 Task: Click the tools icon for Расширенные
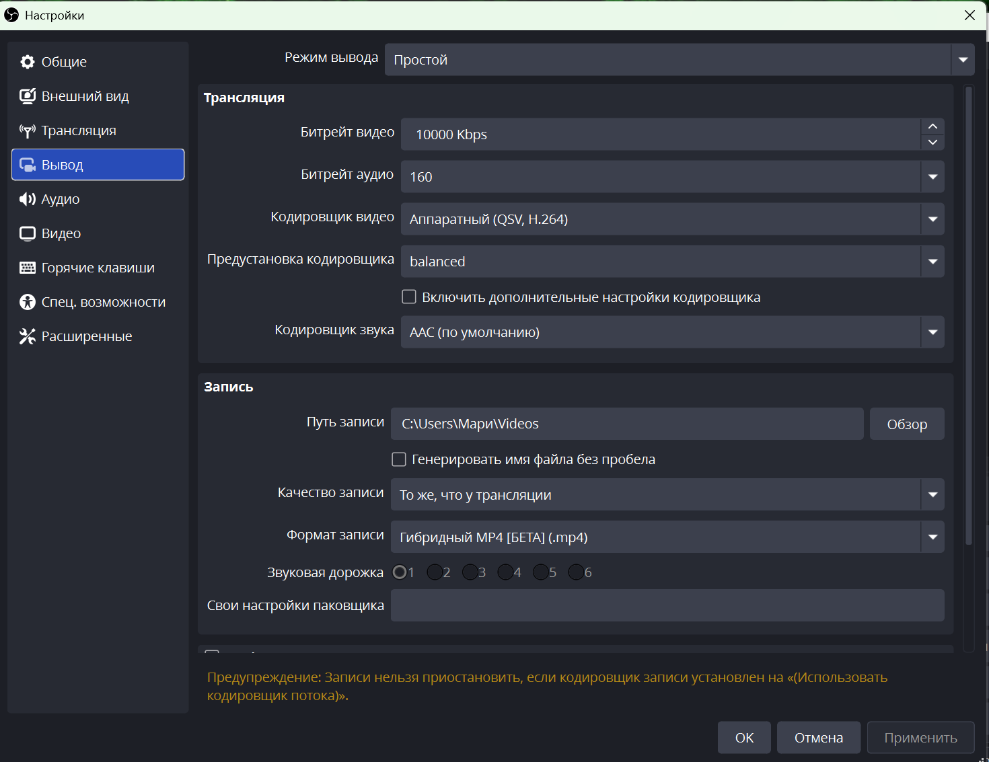coord(27,336)
